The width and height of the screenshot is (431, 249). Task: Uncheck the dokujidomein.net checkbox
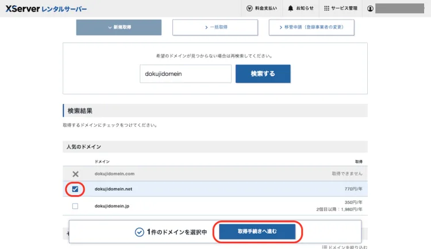[x=75, y=189]
